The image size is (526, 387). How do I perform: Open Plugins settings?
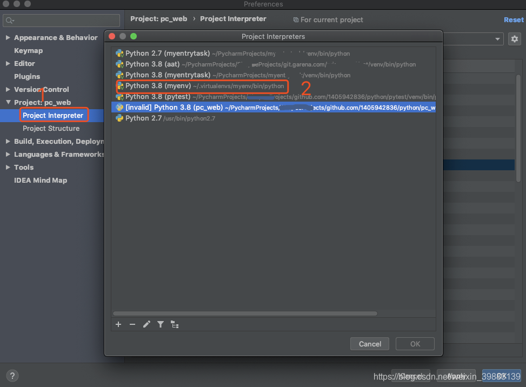coord(27,76)
